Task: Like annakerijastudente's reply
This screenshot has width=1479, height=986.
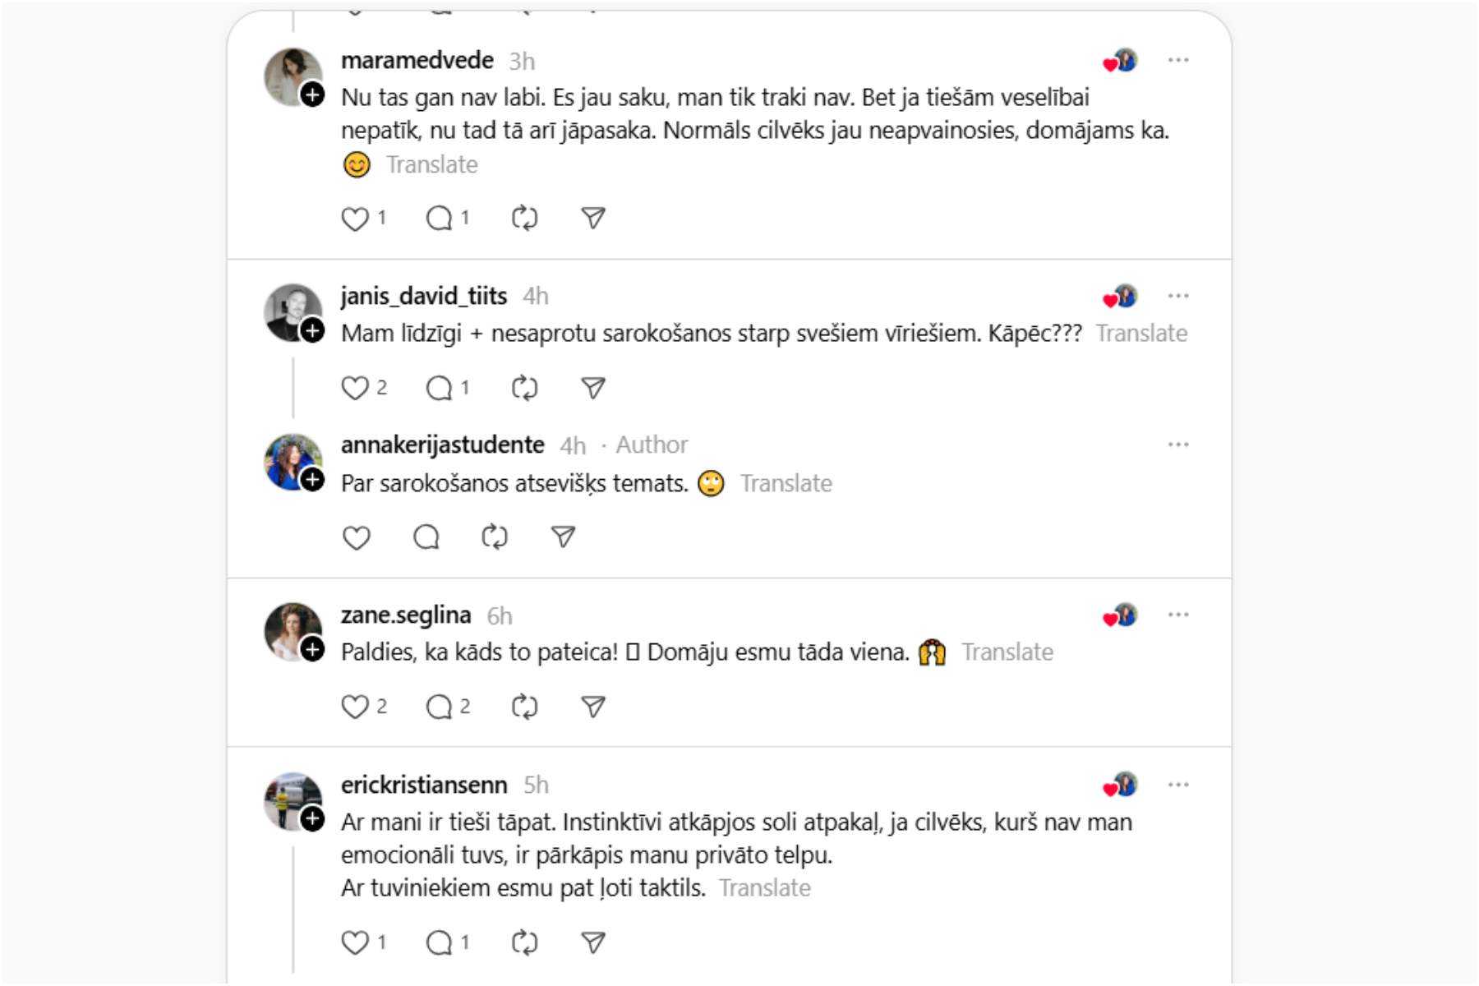Action: coord(356,537)
